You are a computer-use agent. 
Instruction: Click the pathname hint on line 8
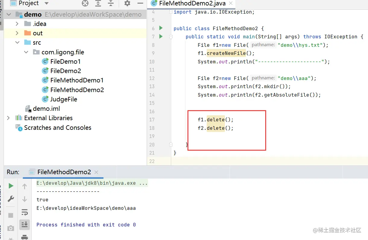pyautogui.click(x=263, y=45)
